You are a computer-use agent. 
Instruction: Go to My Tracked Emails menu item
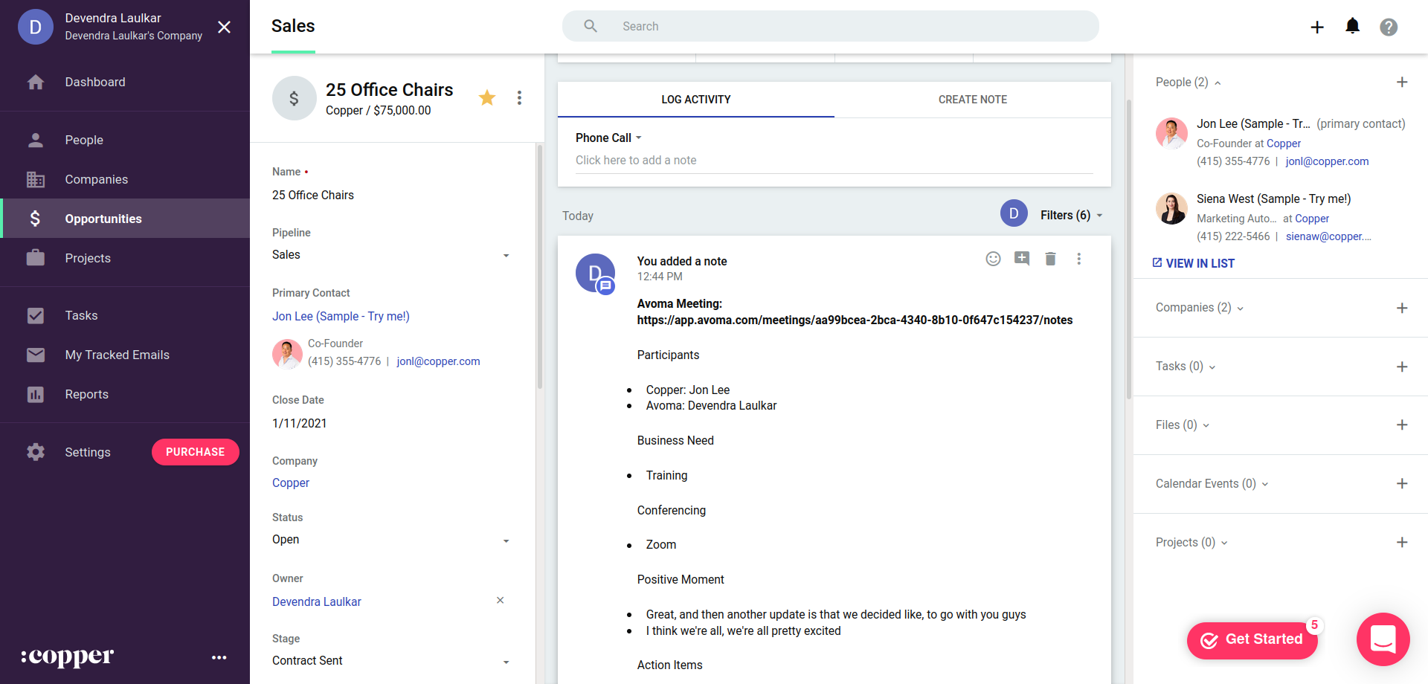pos(125,355)
